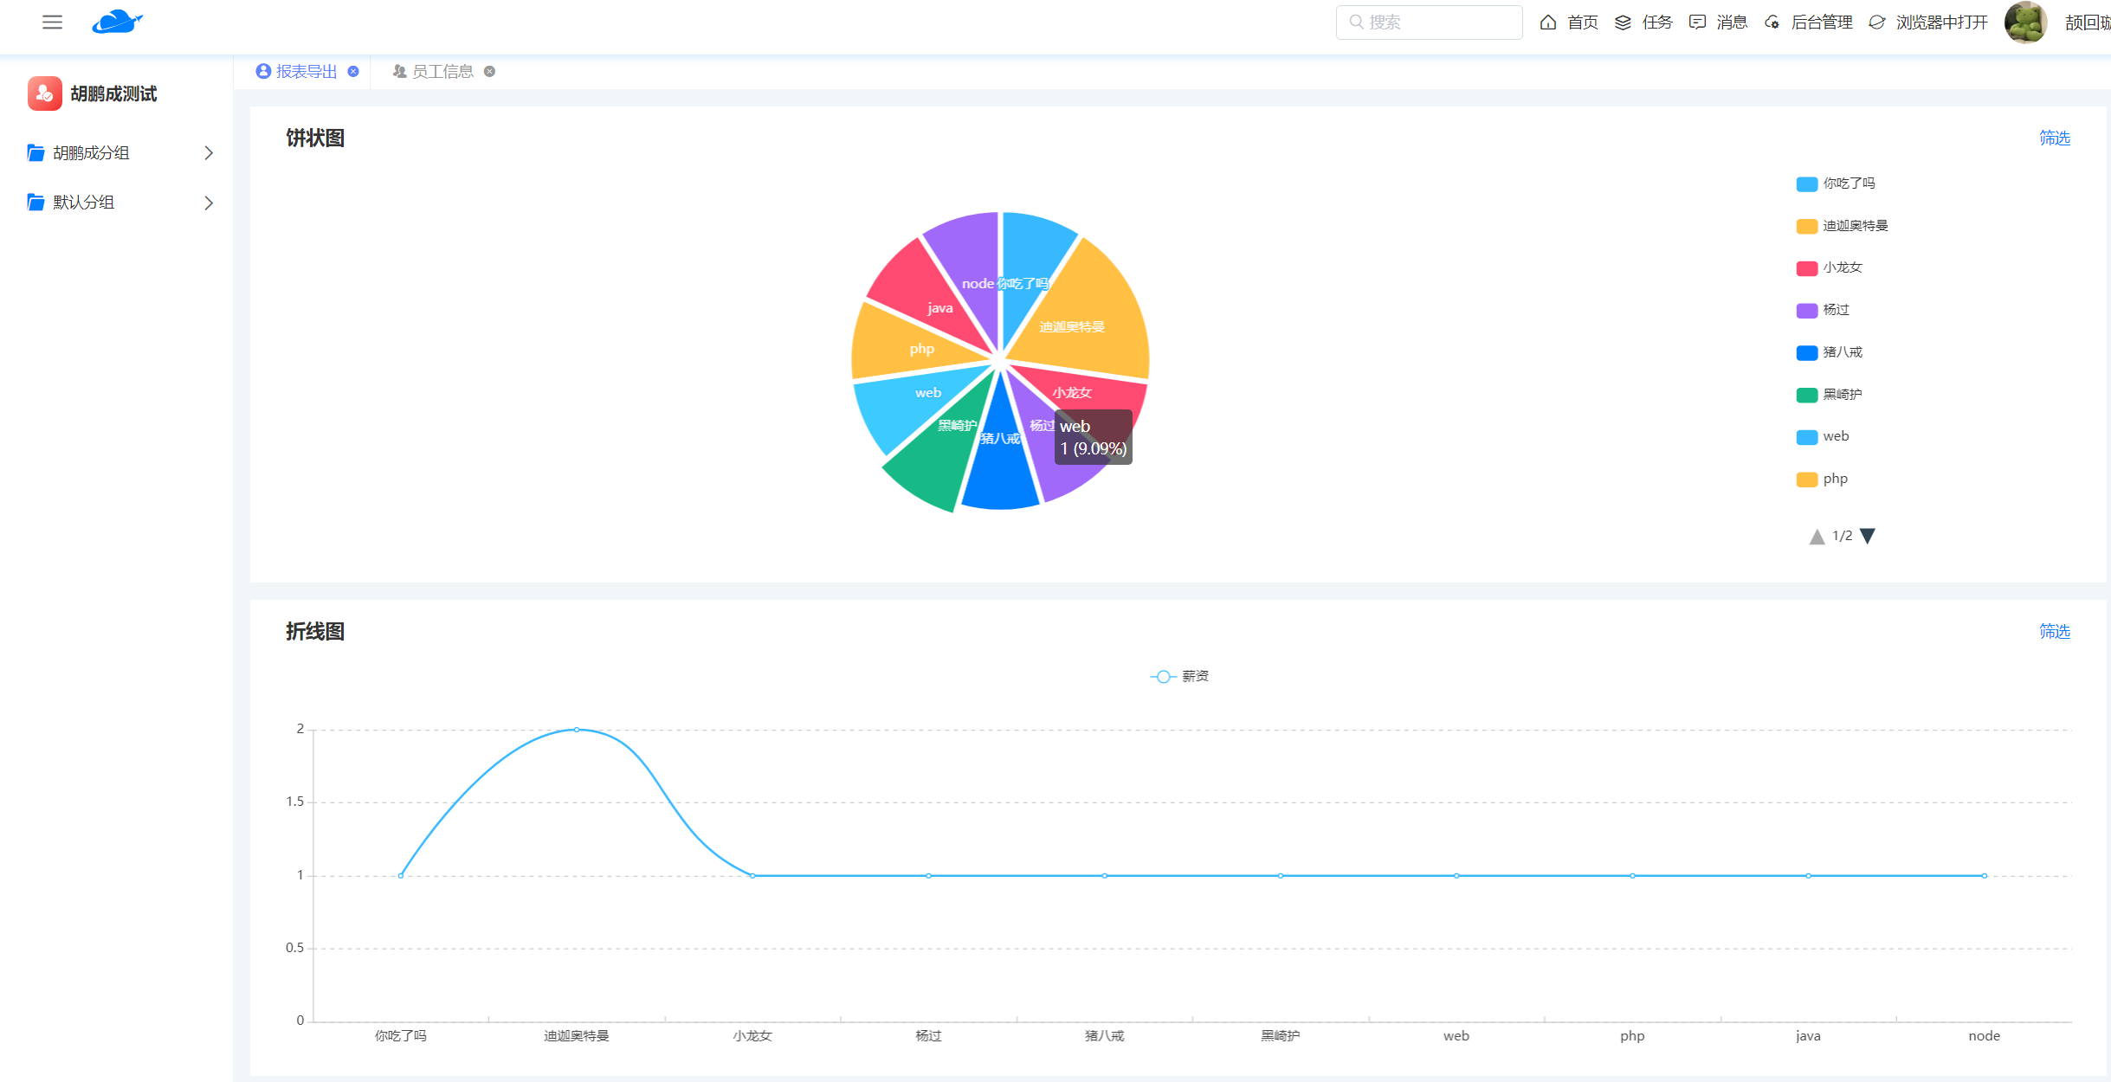Click the 胡鹏成测试 title text
The image size is (2111, 1082).
pyautogui.click(x=113, y=93)
